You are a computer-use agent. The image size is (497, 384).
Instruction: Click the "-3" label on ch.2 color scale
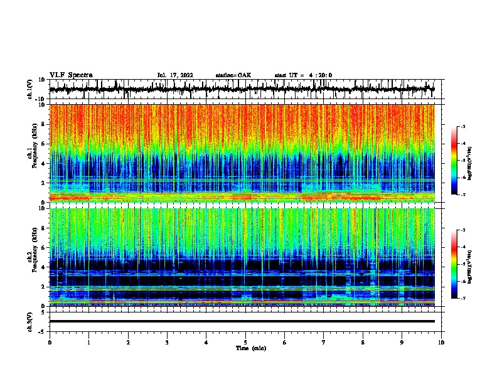tap(462, 230)
